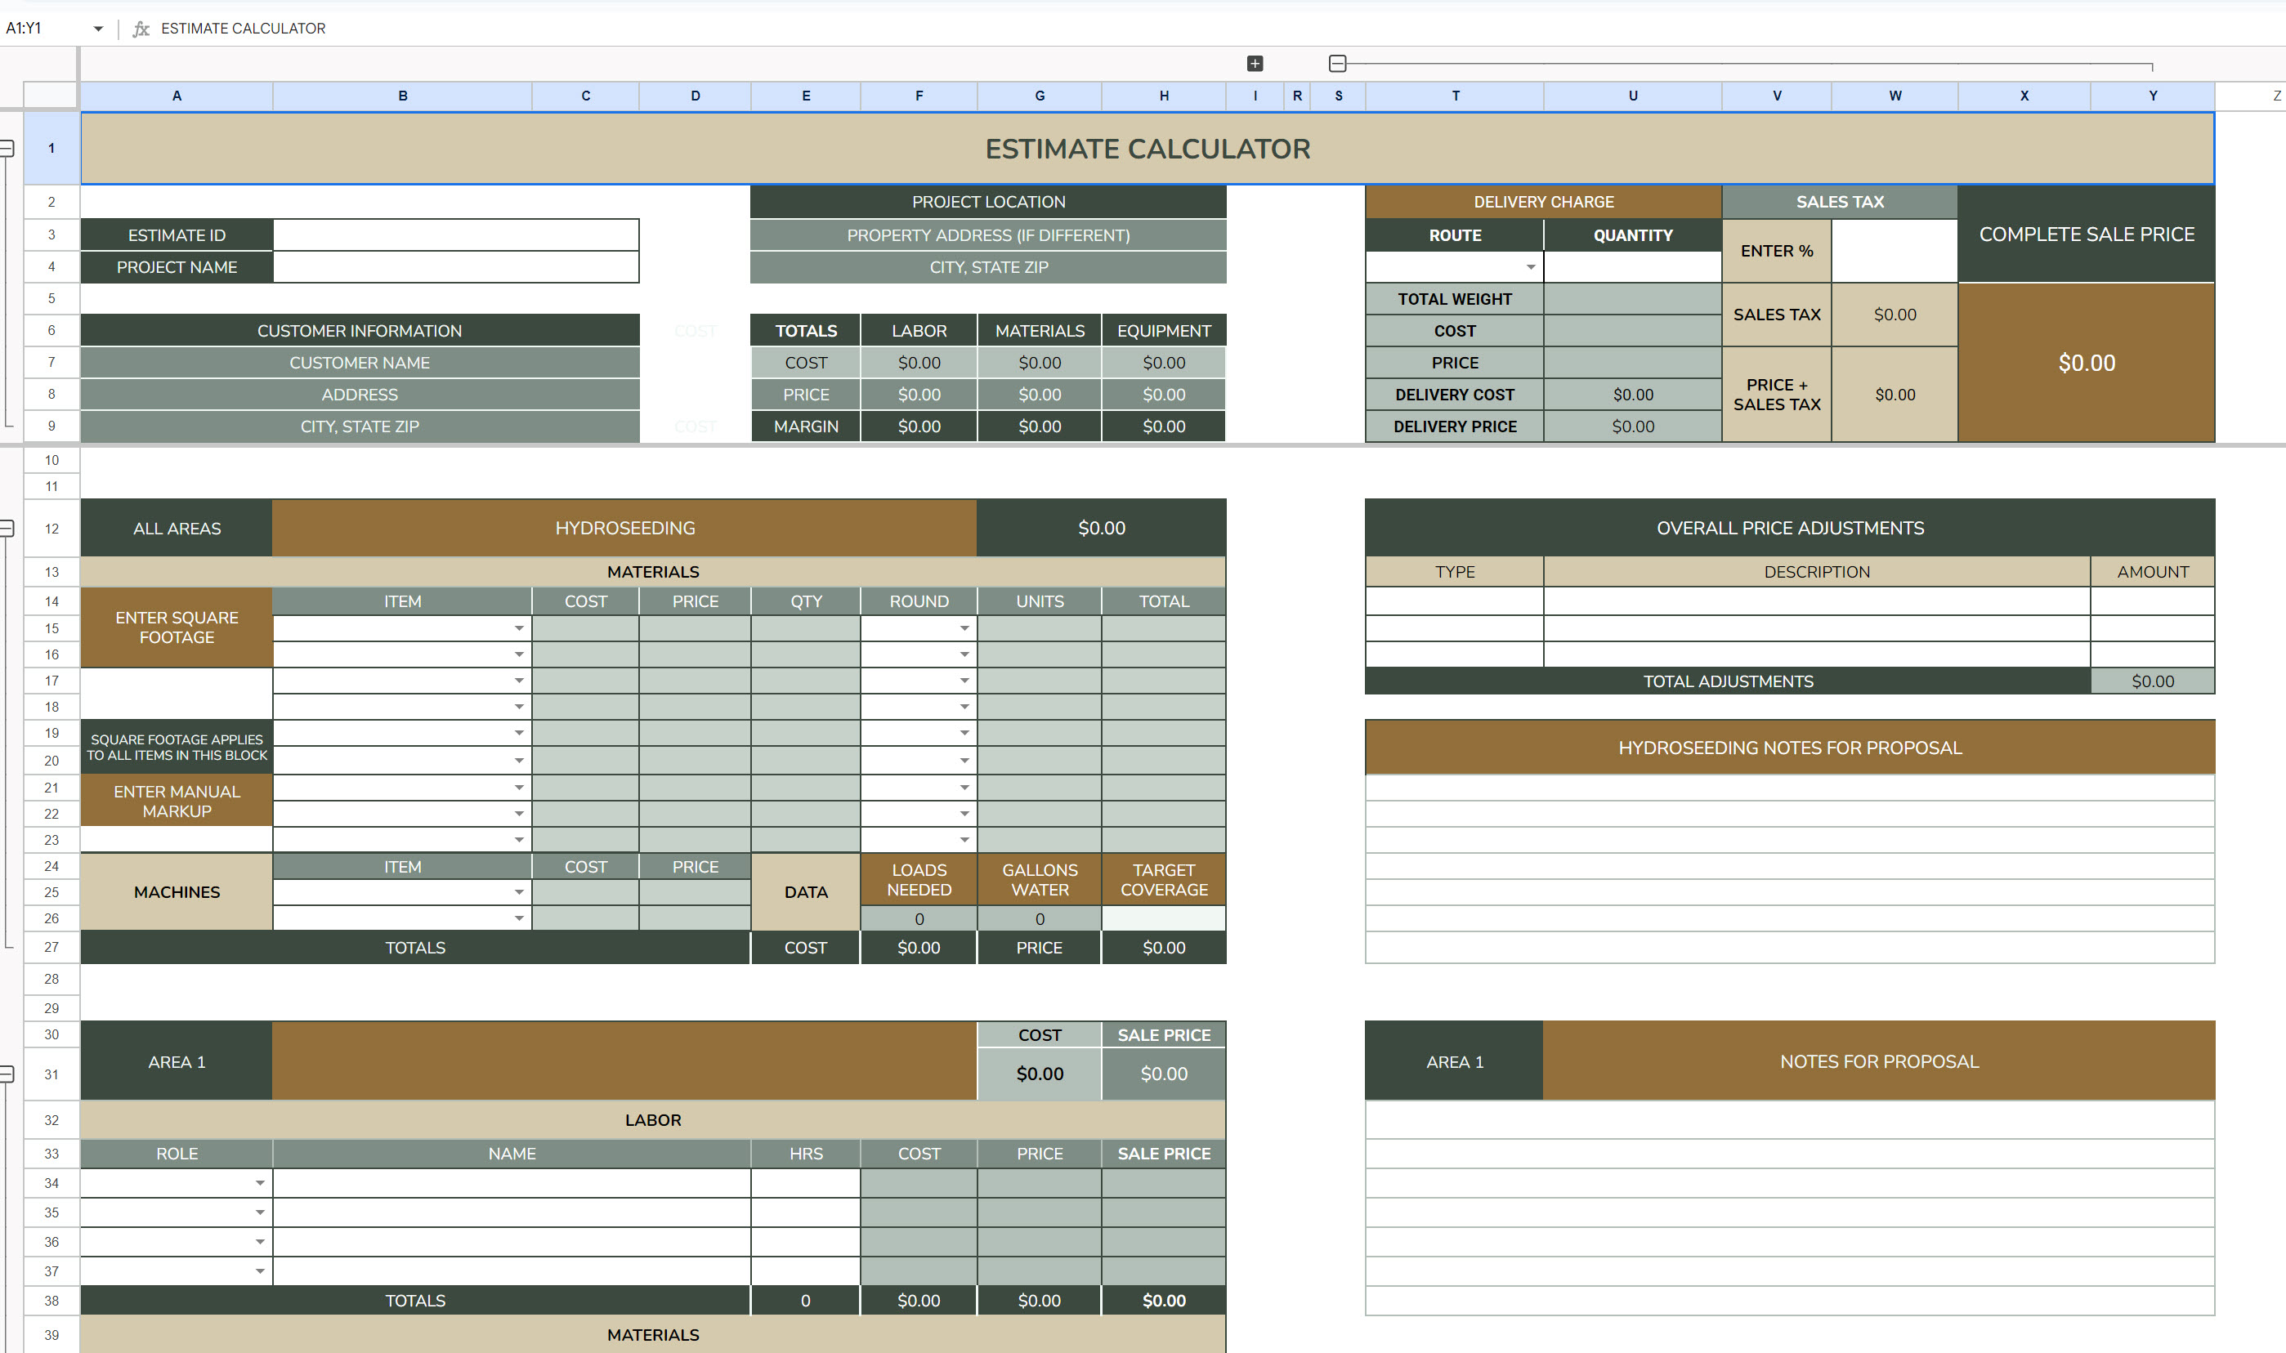Screen dimensions: 2286x1353
Task: Open the first ITEM dropdown in row 15
Action: (x=518, y=628)
